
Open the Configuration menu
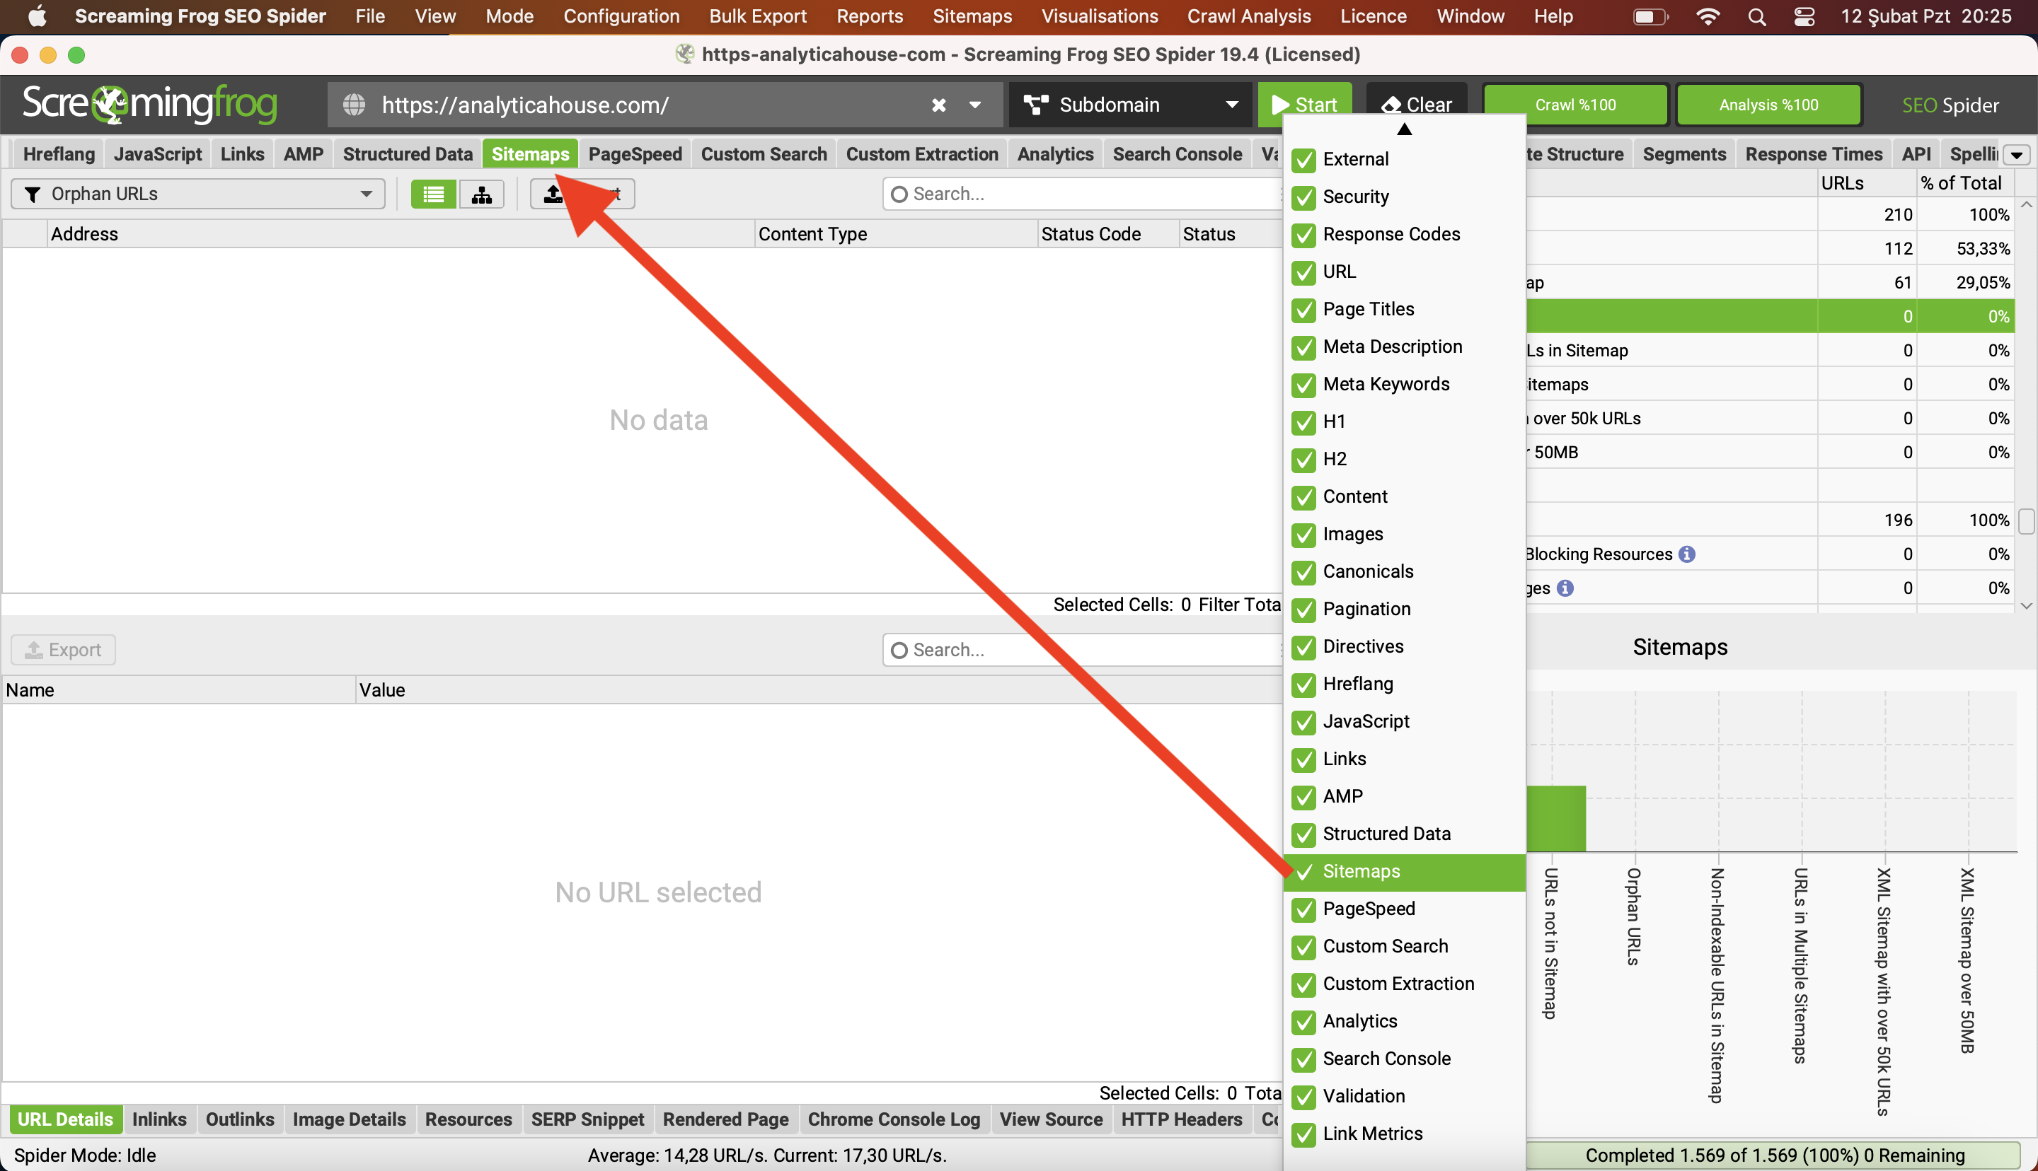621,16
